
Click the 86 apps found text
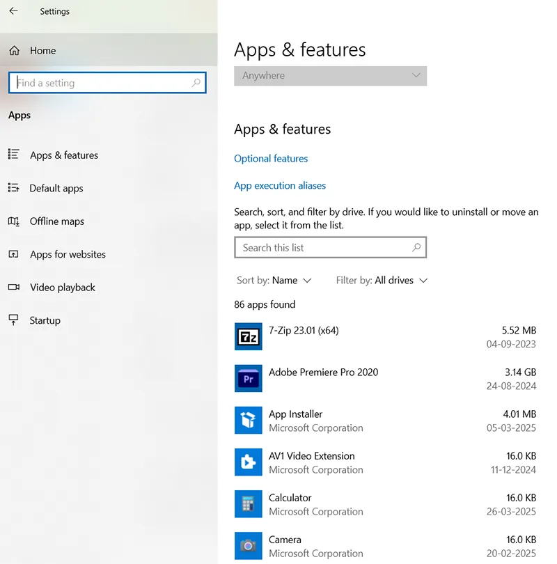pyautogui.click(x=265, y=304)
